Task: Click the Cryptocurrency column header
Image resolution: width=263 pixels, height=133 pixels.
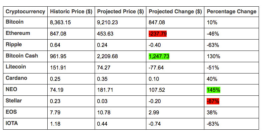Action: click(25, 12)
